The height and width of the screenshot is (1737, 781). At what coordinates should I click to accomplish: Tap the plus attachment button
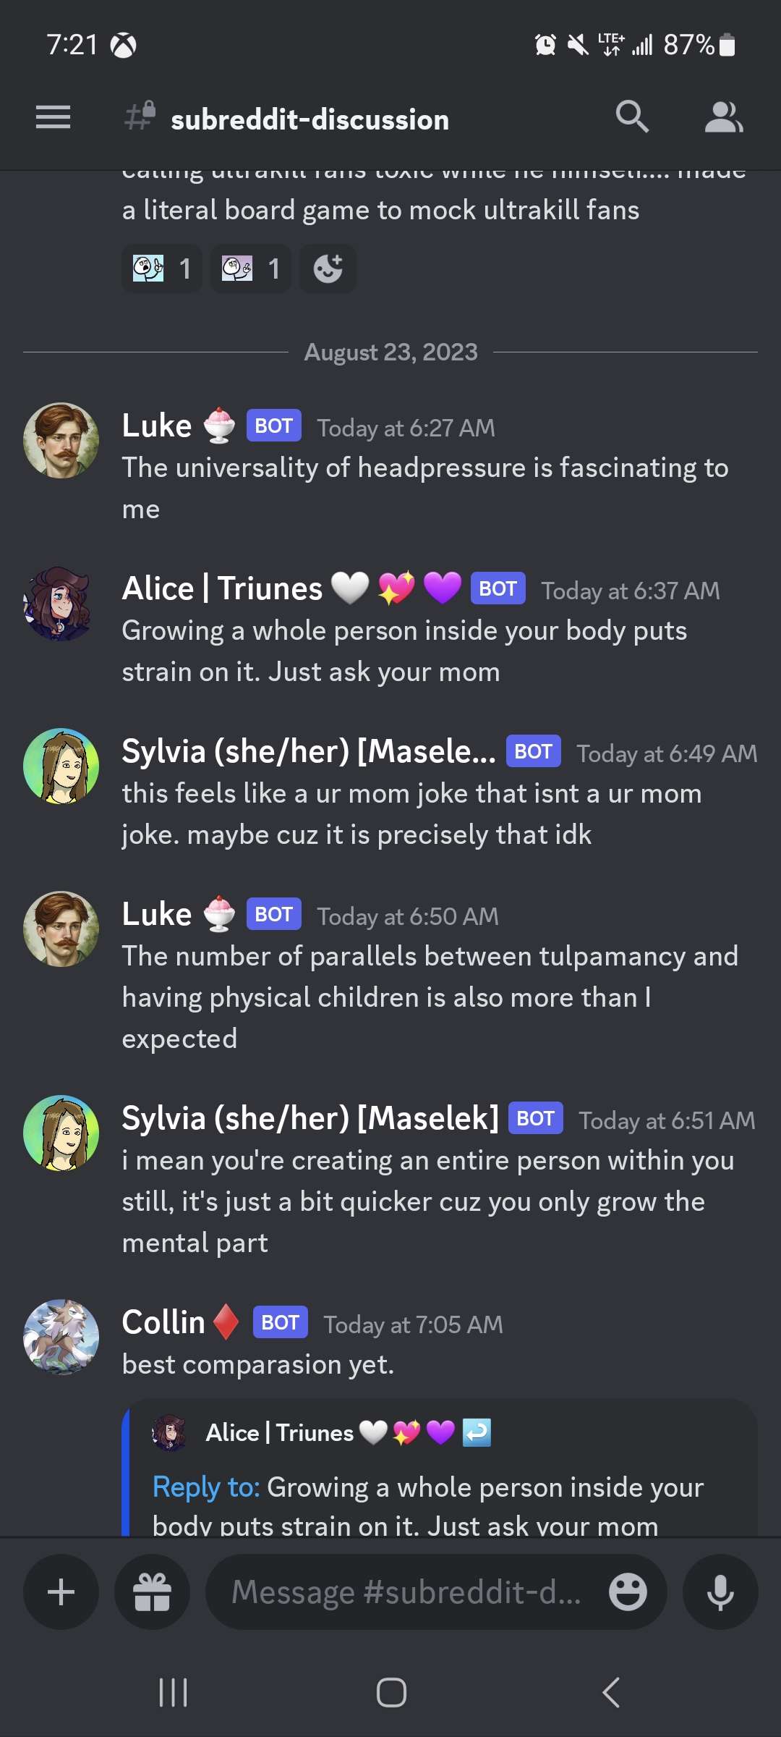point(61,1592)
